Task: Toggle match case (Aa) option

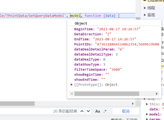Action: 97,111
